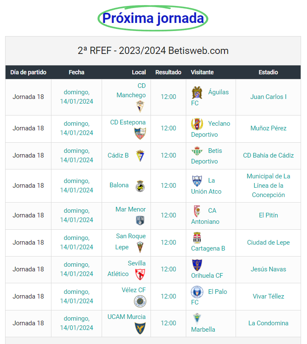This screenshot has width=307, height=344.
Task: Select the UCAM Murcia blue shield
Action: 140,328
